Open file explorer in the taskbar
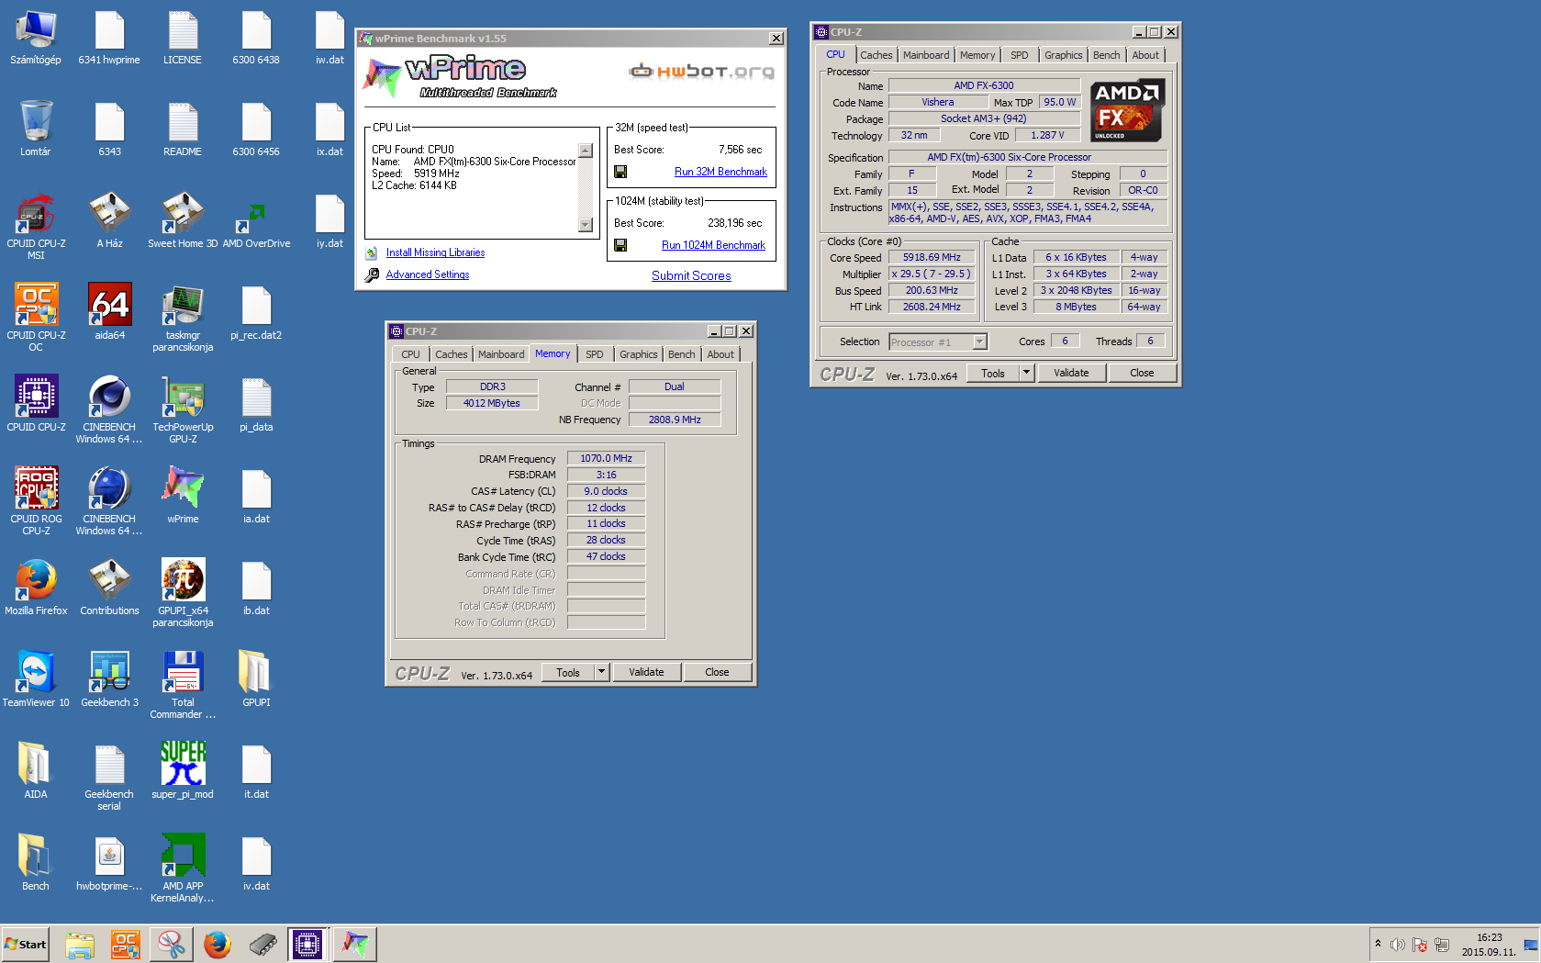This screenshot has width=1541, height=963. coord(80,944)
